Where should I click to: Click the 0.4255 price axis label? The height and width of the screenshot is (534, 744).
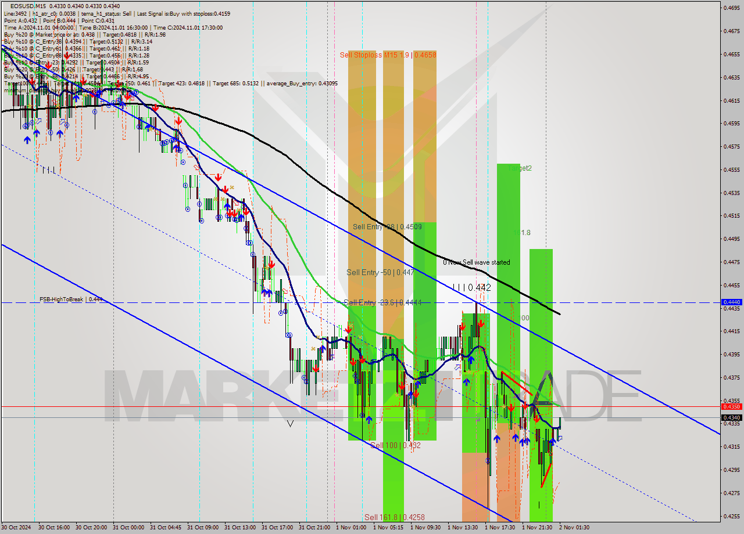pos(731,515)
